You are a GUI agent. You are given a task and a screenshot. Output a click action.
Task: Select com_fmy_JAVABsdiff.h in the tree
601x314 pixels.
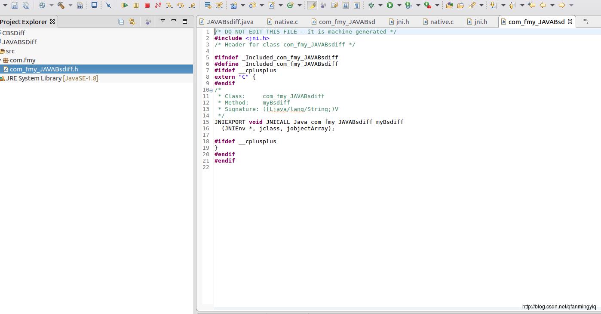tap(44, 69)
